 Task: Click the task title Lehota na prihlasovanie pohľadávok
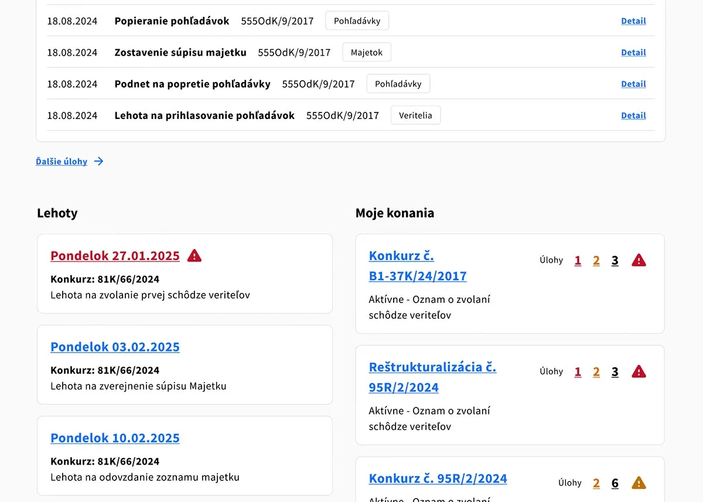click(204, 116)
